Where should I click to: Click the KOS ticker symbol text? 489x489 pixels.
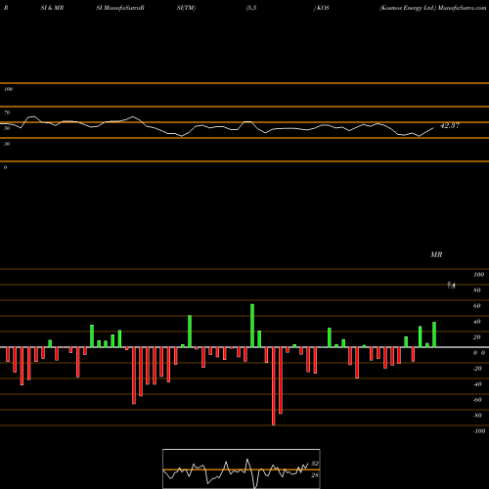[323, 8]
